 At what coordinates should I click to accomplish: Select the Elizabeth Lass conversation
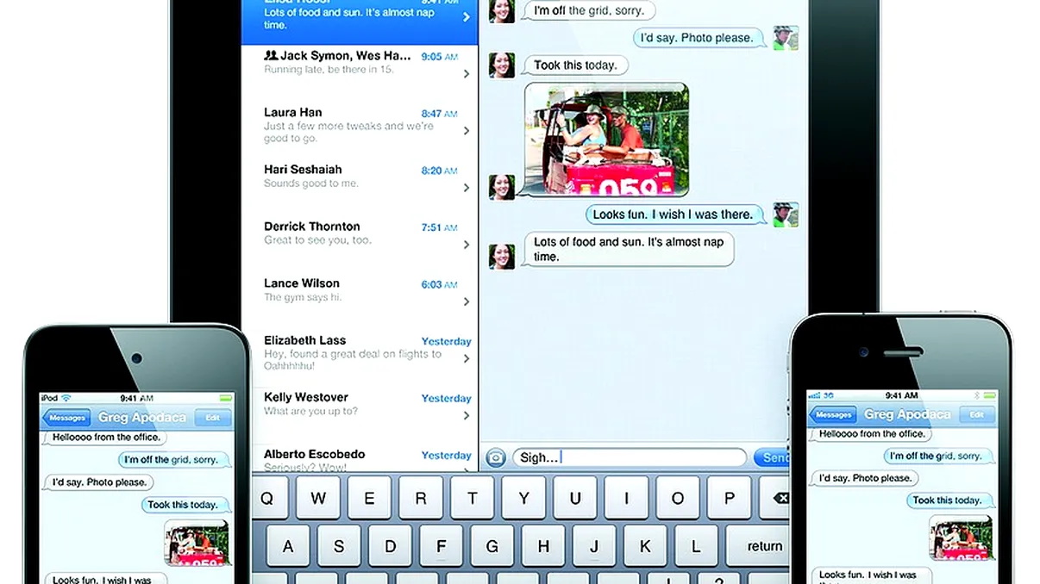(360, 352)
